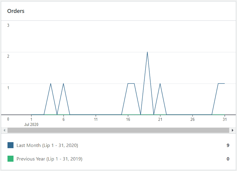The image size is (237, 171).
Task: Click the peak data point at value 2
Action: coord(147,52)
